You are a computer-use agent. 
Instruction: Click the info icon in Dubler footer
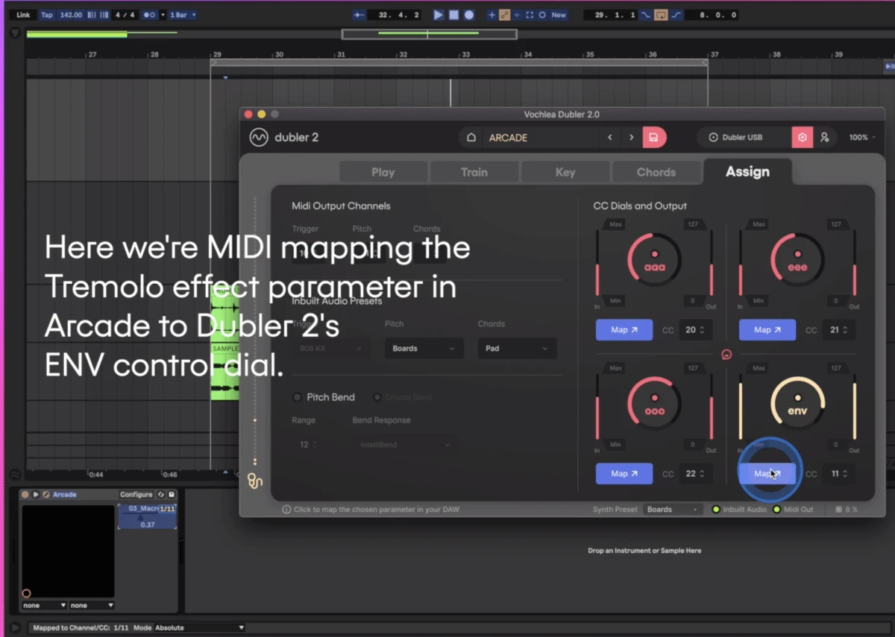pos(286,510)
